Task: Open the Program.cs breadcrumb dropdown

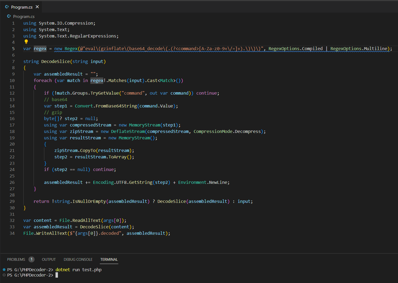Action: (x=24, y=17)
